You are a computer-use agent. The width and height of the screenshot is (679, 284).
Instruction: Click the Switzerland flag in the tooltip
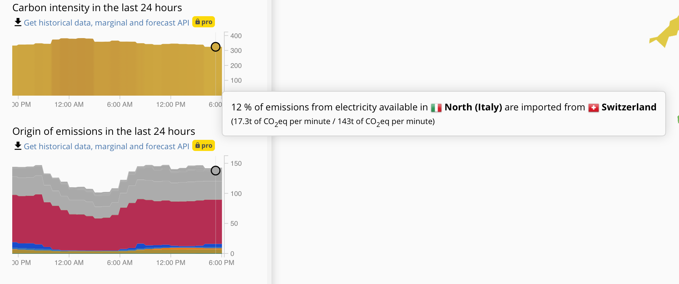(594, 107)
